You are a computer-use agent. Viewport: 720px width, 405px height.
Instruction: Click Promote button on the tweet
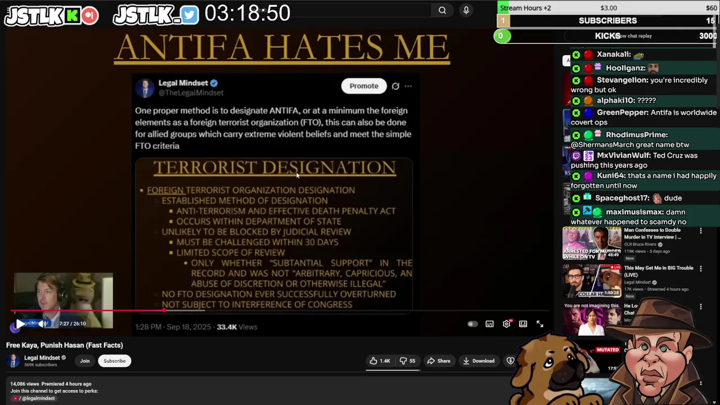(364, 86)
